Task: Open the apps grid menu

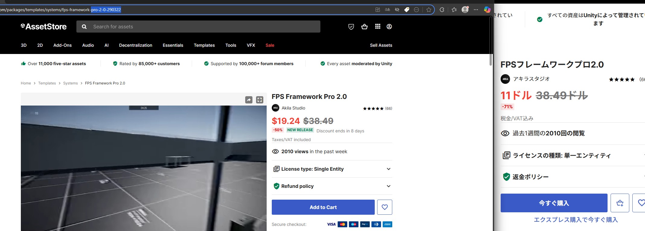Action: 378,27
